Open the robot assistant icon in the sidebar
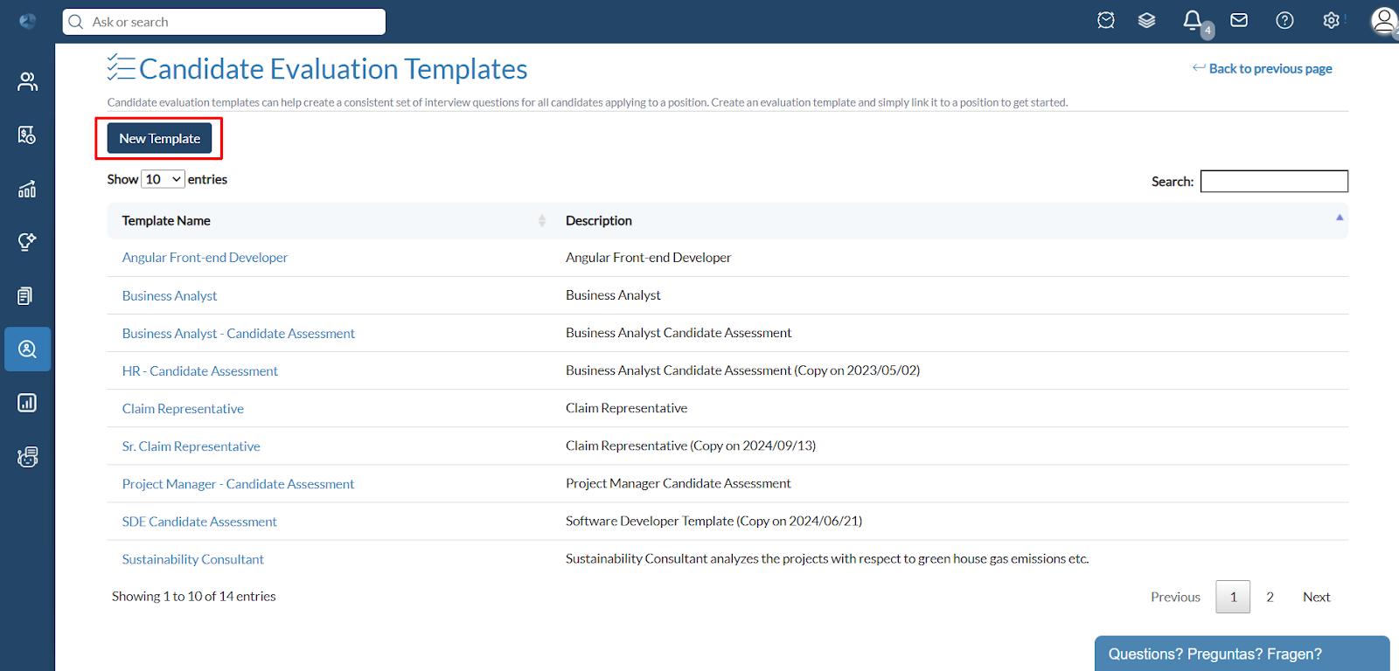1399x671 pixels. click(x=27, y=457)
